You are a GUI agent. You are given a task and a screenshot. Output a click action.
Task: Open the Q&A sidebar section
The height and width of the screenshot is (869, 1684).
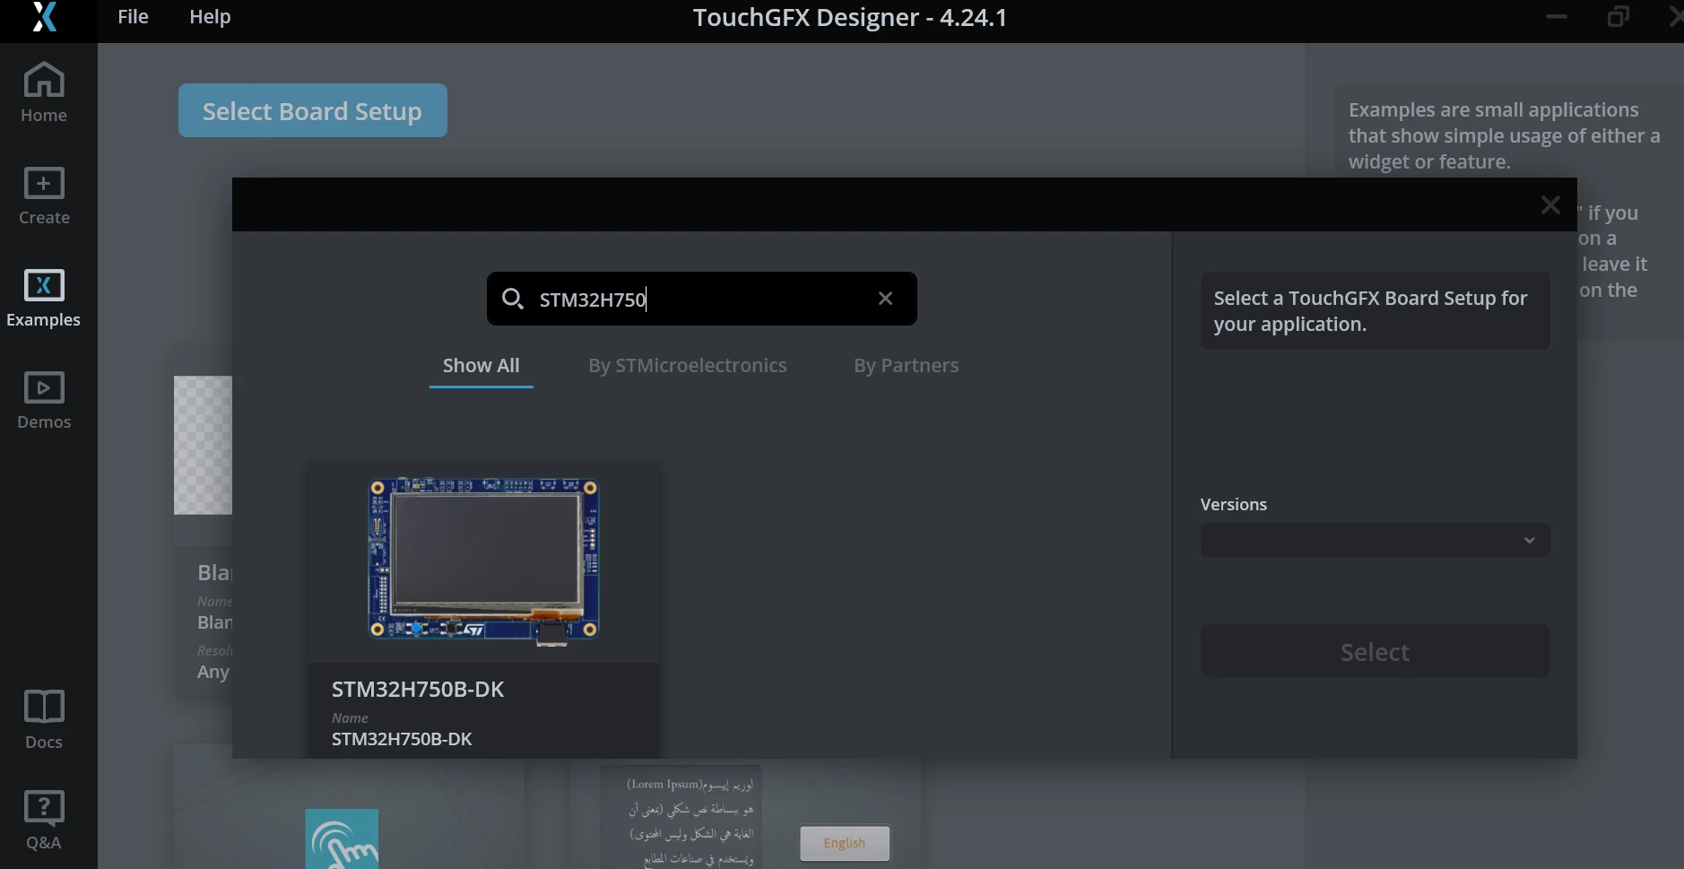(x=44, y=821)
